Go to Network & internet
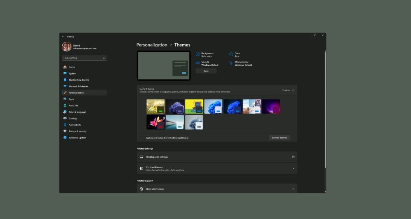This screenshot has height=219, width=411. pyautogui.click(x=84, y=87)
